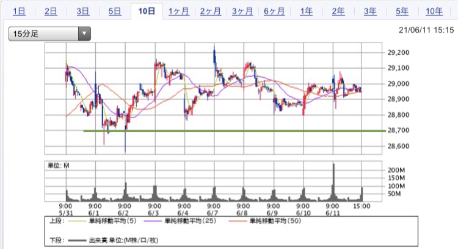The width and height of the screenshot is (458, 249).
Task: Click the 29,100 price axis label
Action: [x=398, y=68]
